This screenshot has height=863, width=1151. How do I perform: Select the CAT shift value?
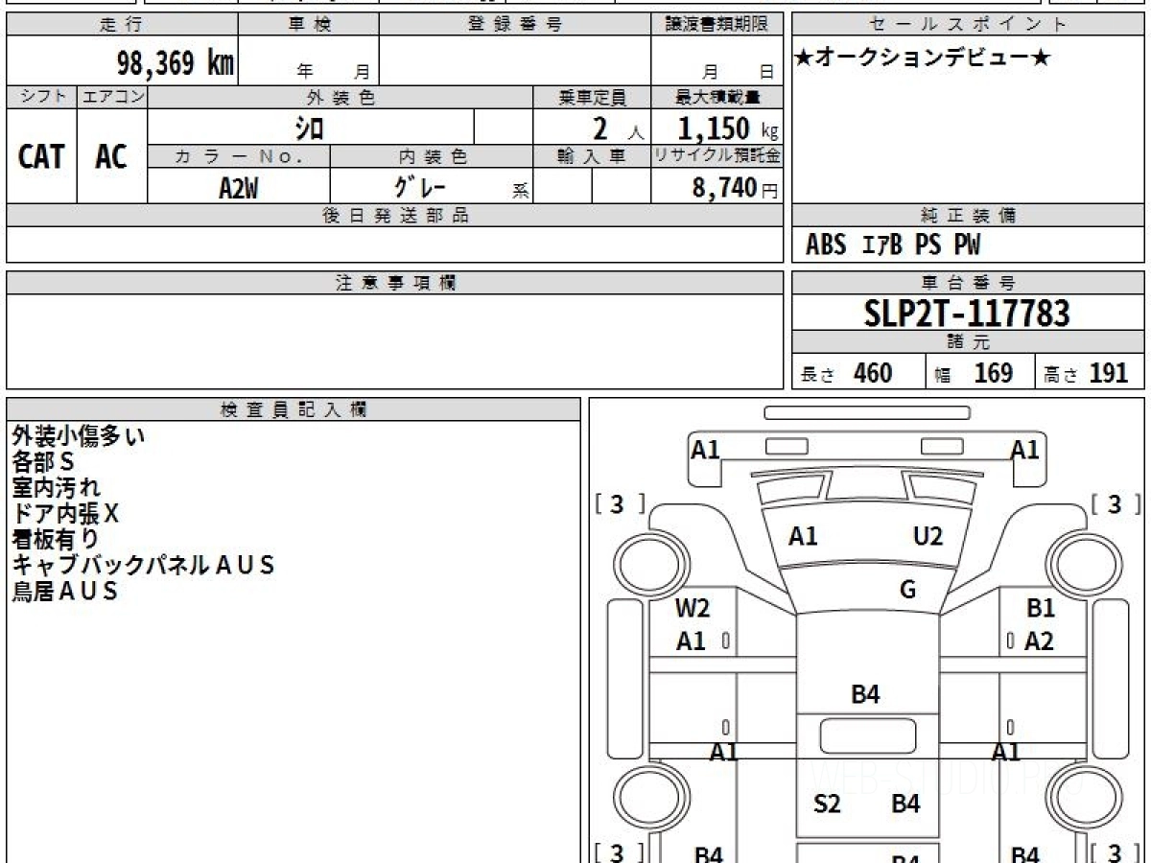point(42,156)
